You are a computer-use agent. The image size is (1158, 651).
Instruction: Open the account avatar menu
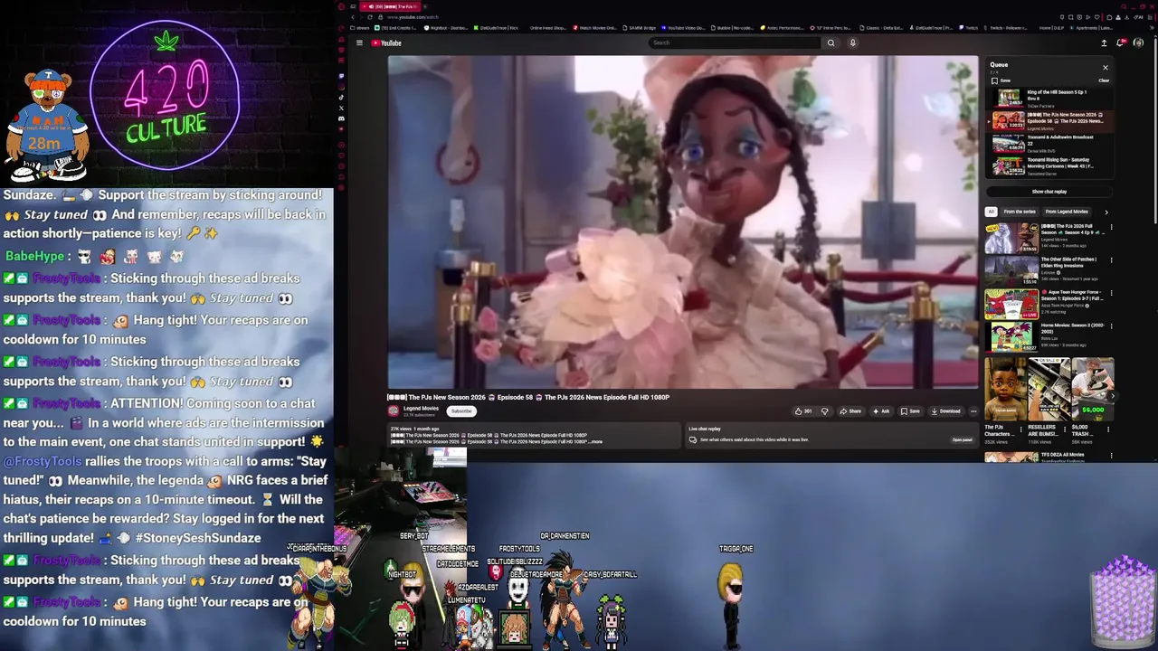[x=1138, y=42]
